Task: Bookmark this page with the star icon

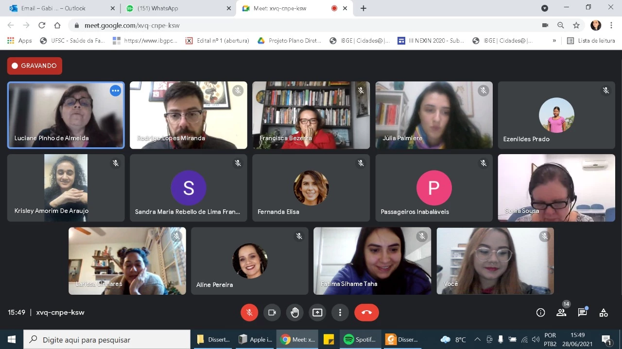Action: pyautogui.click(x=576, y=25)
